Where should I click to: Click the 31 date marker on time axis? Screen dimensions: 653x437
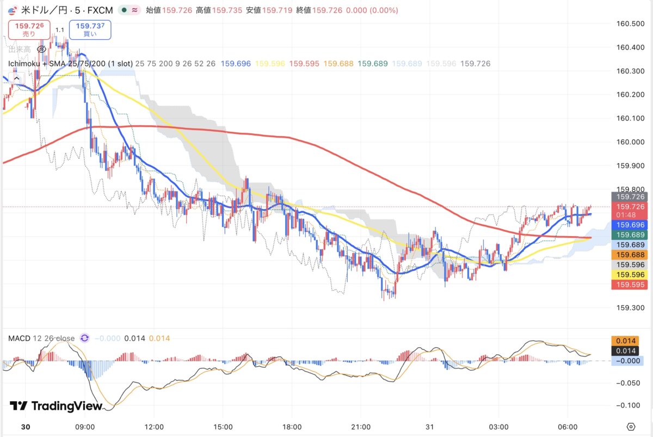pos(430,426)
